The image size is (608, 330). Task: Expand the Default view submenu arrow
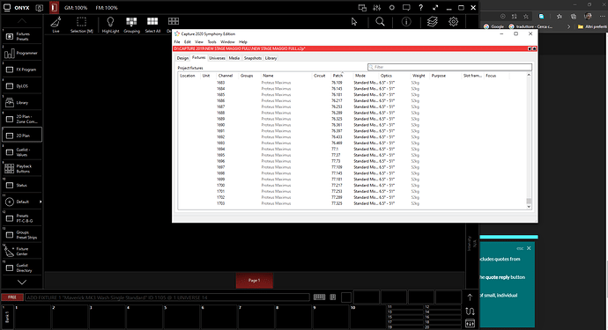point(41,202)
